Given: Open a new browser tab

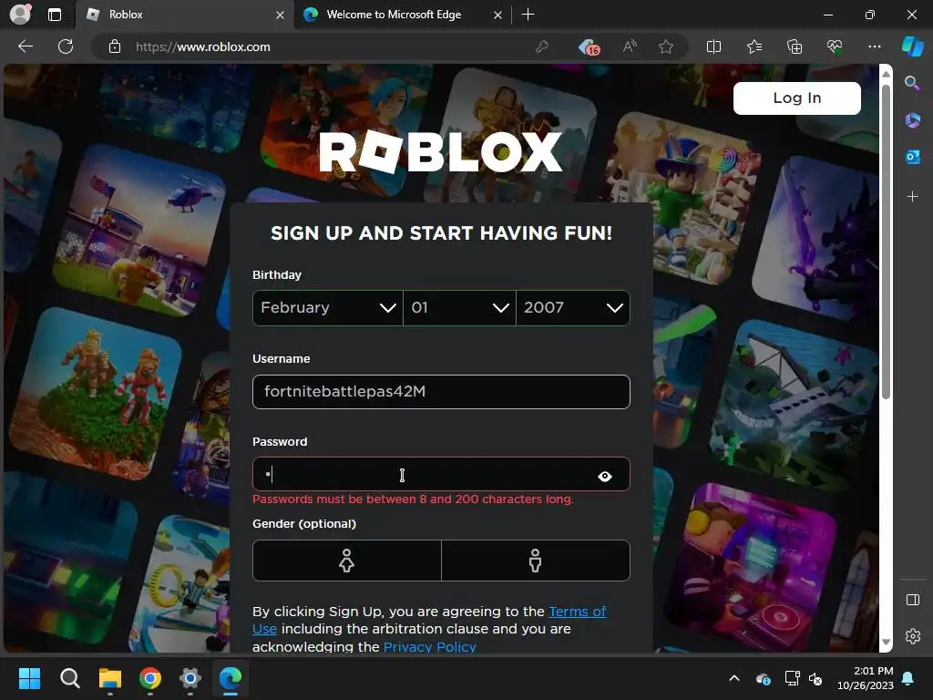Looking at the screenshot, I should (528, 15).
